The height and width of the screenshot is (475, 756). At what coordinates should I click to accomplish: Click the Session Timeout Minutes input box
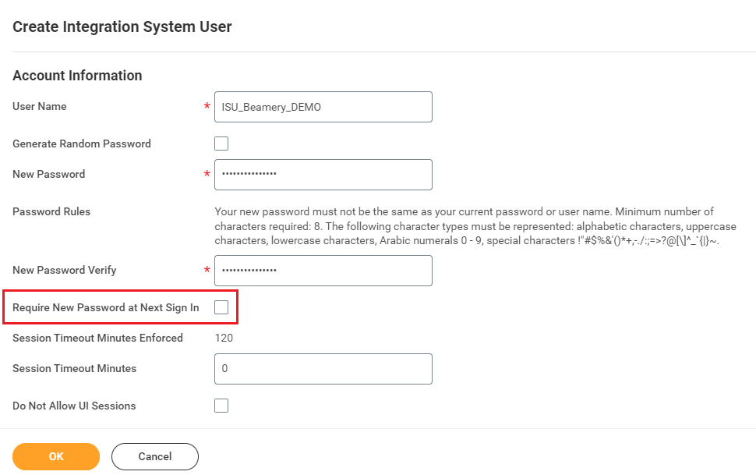323,369
